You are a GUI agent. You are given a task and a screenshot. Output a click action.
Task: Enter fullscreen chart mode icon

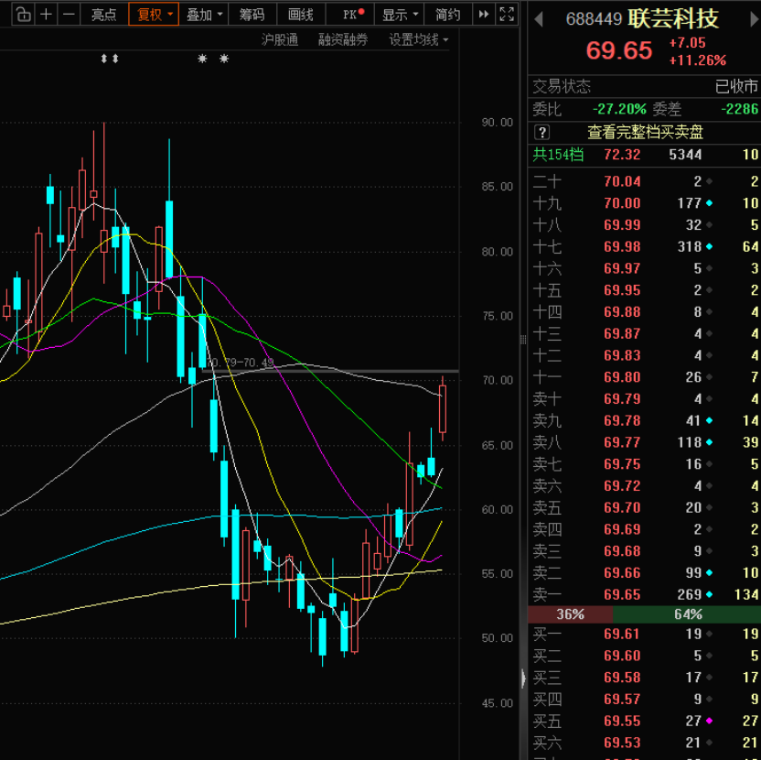click(x=507, y=15)
